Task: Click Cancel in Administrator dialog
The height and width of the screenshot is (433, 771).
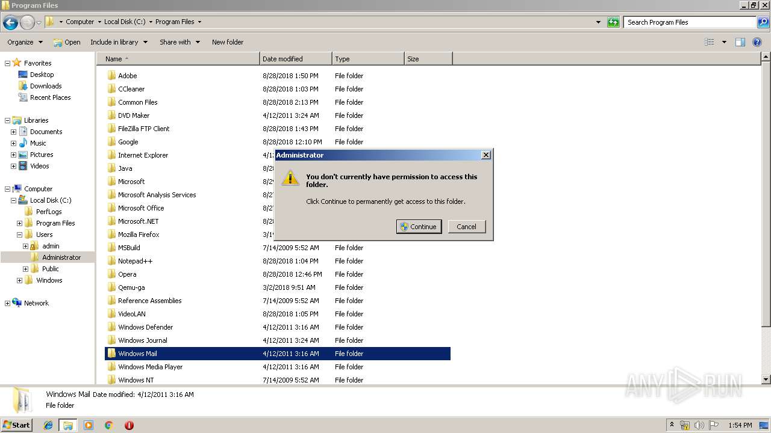Action: coord(466,227)
